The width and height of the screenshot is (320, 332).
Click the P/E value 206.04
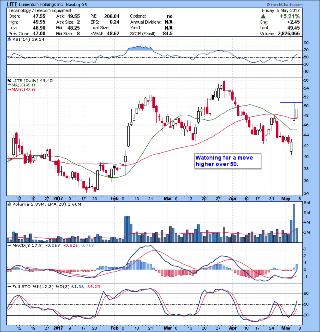pos(112,16)
